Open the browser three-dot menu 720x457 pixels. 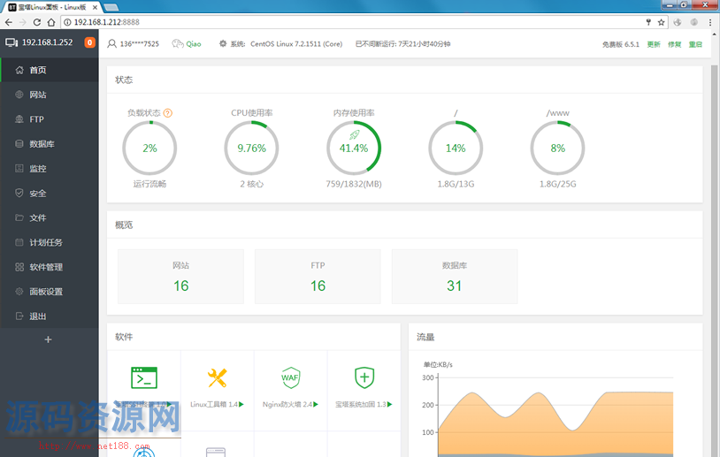[x=710, y=22]
